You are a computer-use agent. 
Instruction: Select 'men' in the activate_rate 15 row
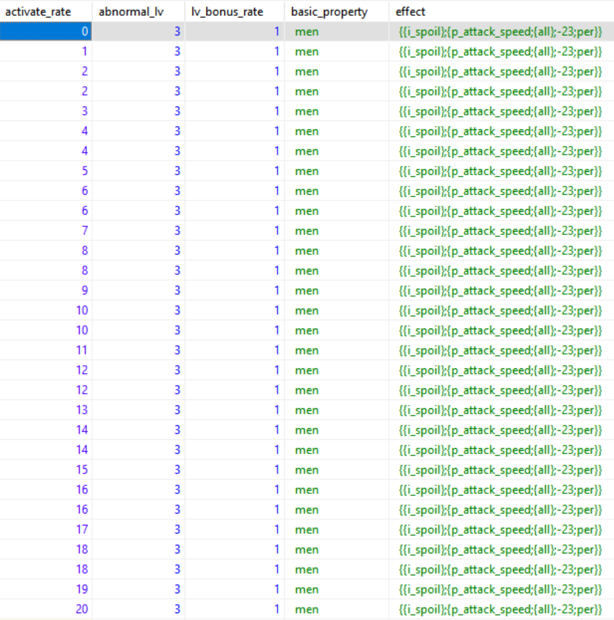pyautogui.click(x=307, y=470)
